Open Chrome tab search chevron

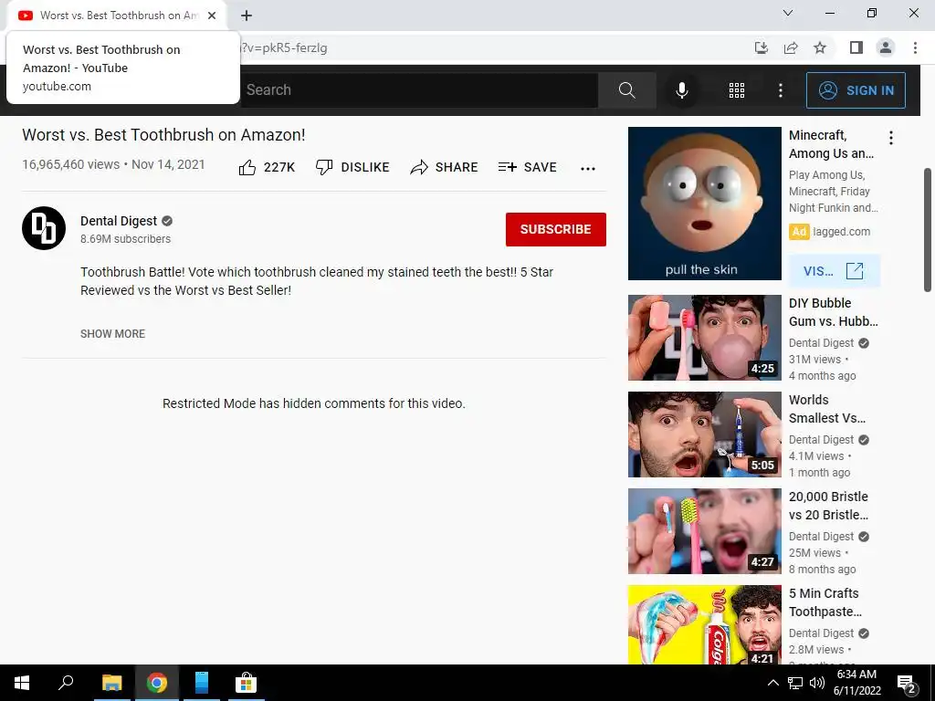[x=788, y=13]
